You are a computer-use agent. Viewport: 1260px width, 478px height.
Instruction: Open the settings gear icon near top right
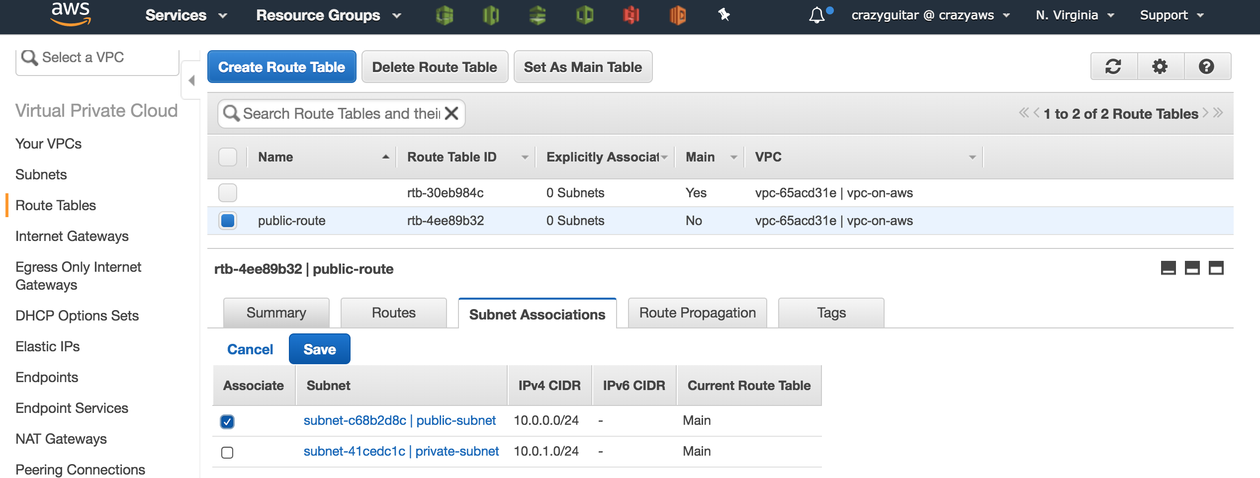(1160, 66)
